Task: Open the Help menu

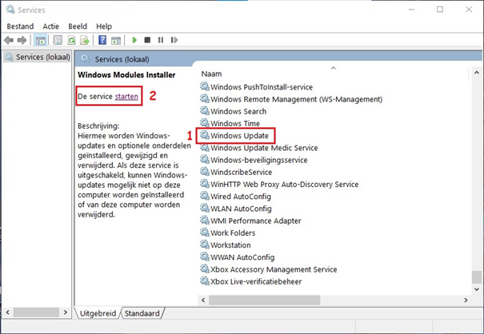Action: 104,26
